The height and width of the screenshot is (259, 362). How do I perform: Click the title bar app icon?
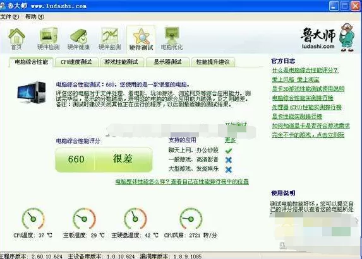click(x=3, y=6)
